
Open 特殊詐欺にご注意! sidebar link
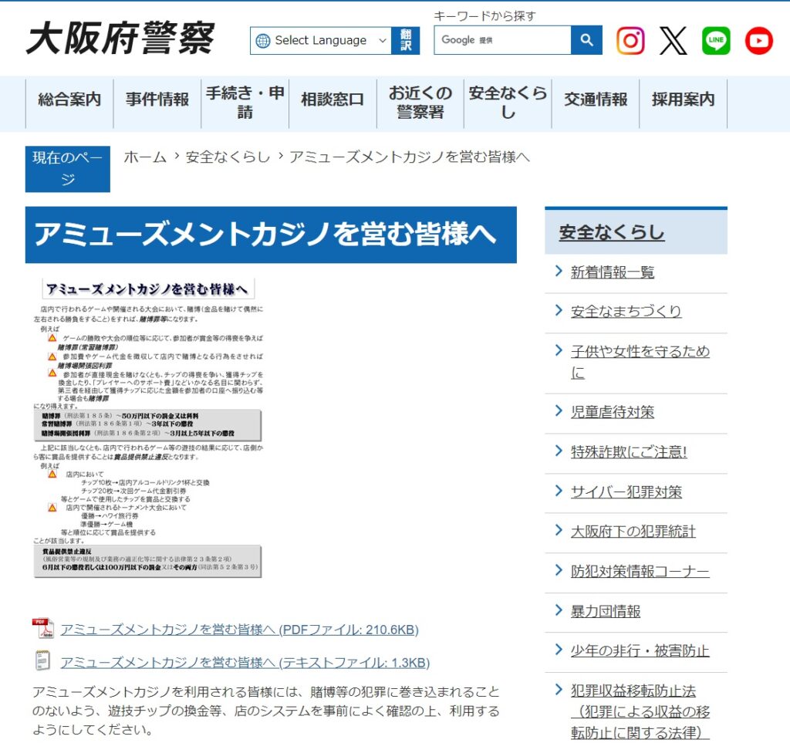[x=628, y=452]
